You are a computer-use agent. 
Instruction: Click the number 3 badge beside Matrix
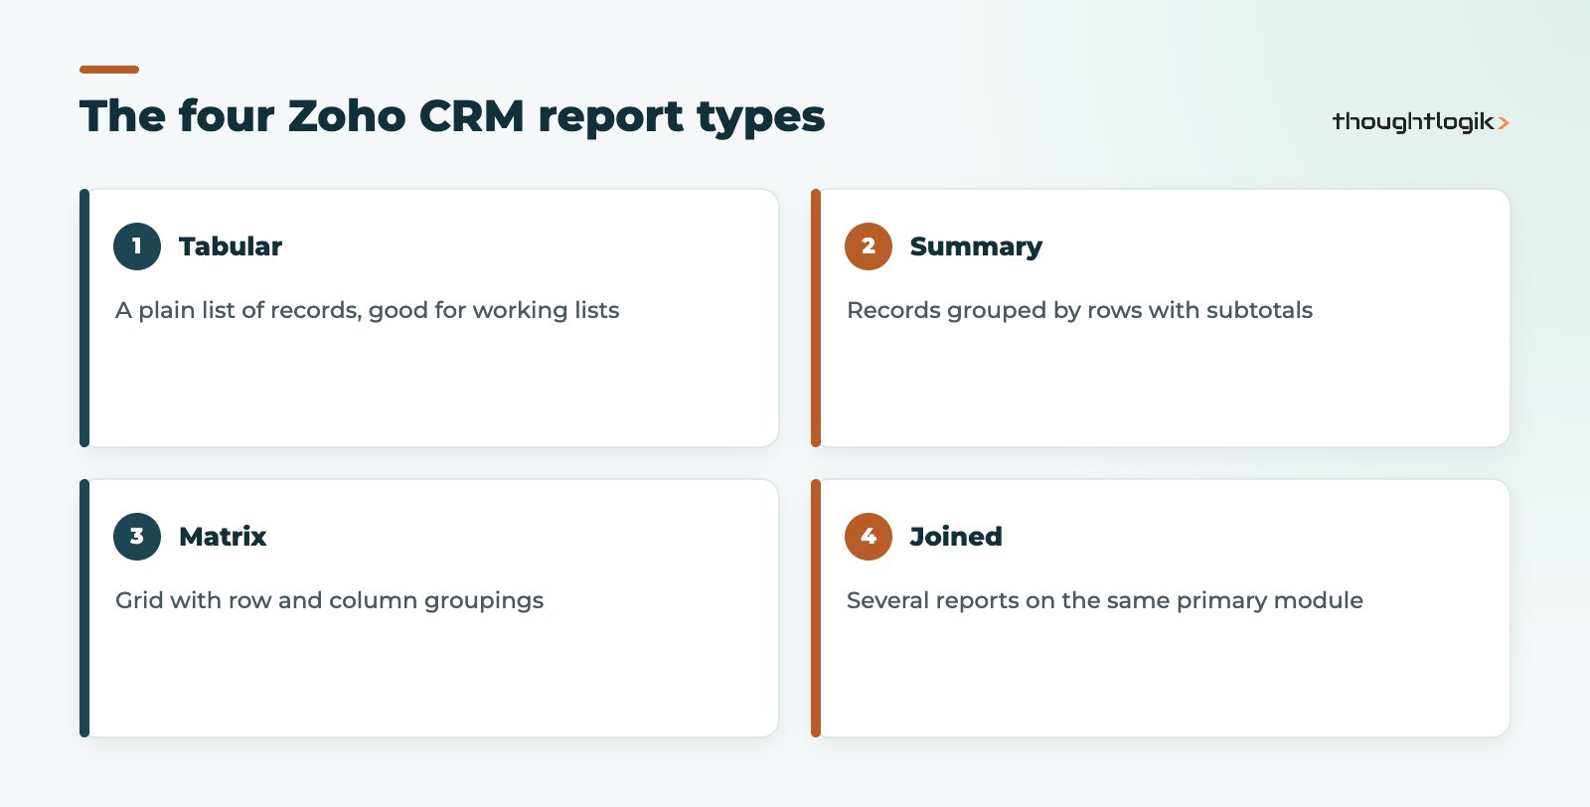[x=137, y=537]
